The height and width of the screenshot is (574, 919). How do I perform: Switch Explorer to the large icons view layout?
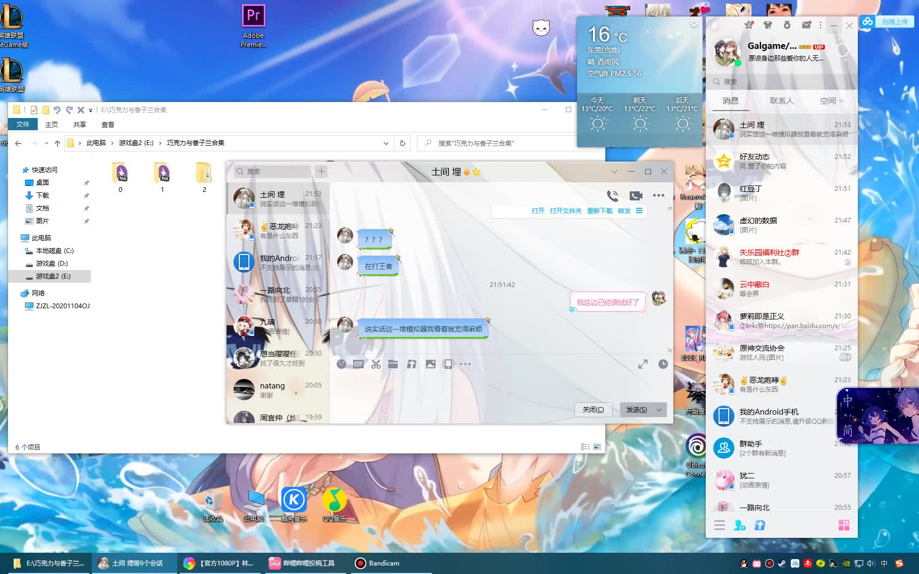pyautogui.click(x=597, y=447)
